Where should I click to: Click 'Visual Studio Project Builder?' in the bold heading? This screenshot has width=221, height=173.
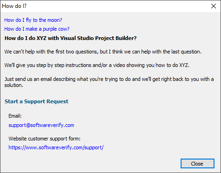98,38
